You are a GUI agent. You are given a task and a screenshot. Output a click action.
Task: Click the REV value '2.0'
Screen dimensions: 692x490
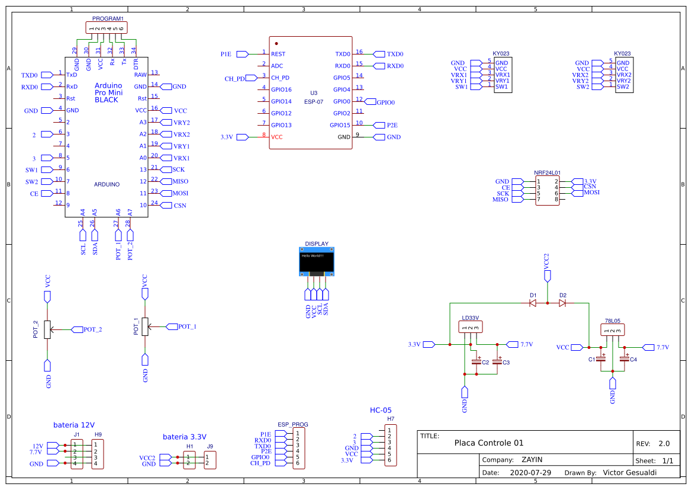pyautogui.click(x=664, y=444)
